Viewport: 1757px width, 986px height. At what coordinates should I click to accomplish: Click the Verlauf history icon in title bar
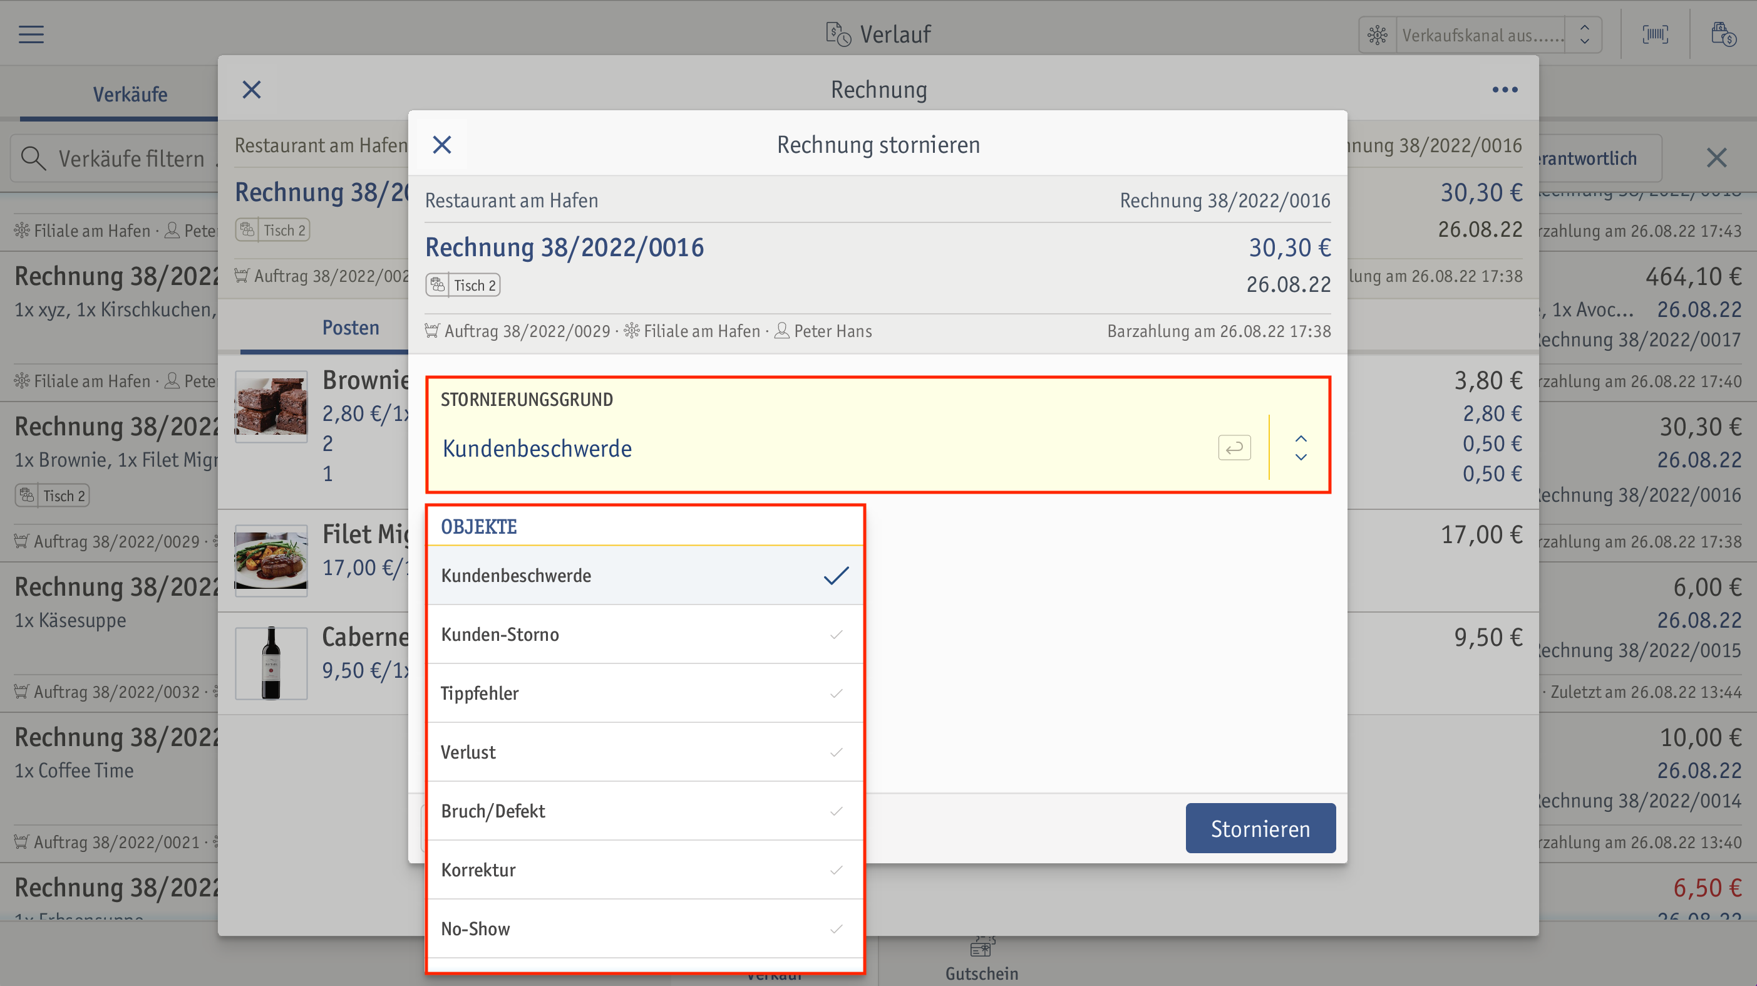click(x=838, y=34)
